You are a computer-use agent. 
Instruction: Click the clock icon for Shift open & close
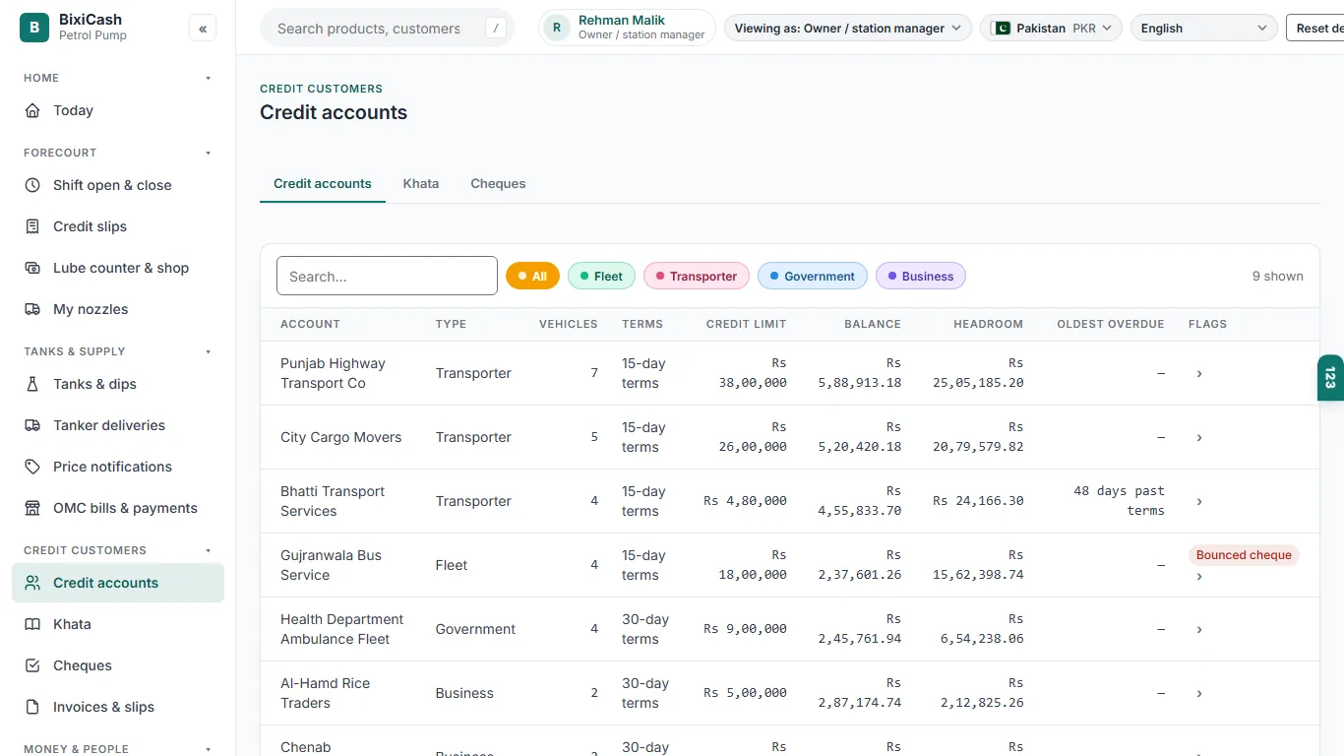point(32,185)
